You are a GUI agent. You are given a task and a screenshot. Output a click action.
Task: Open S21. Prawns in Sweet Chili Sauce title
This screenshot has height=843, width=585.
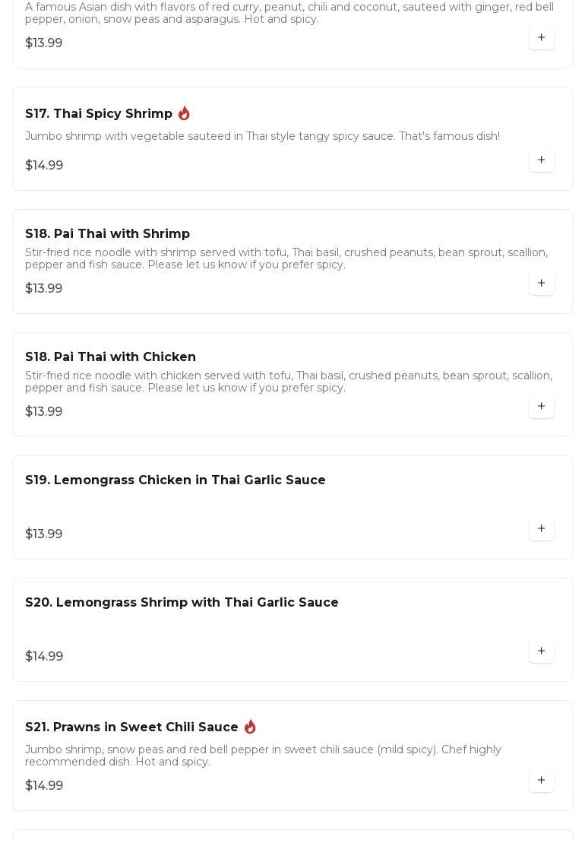coord(131,727)
